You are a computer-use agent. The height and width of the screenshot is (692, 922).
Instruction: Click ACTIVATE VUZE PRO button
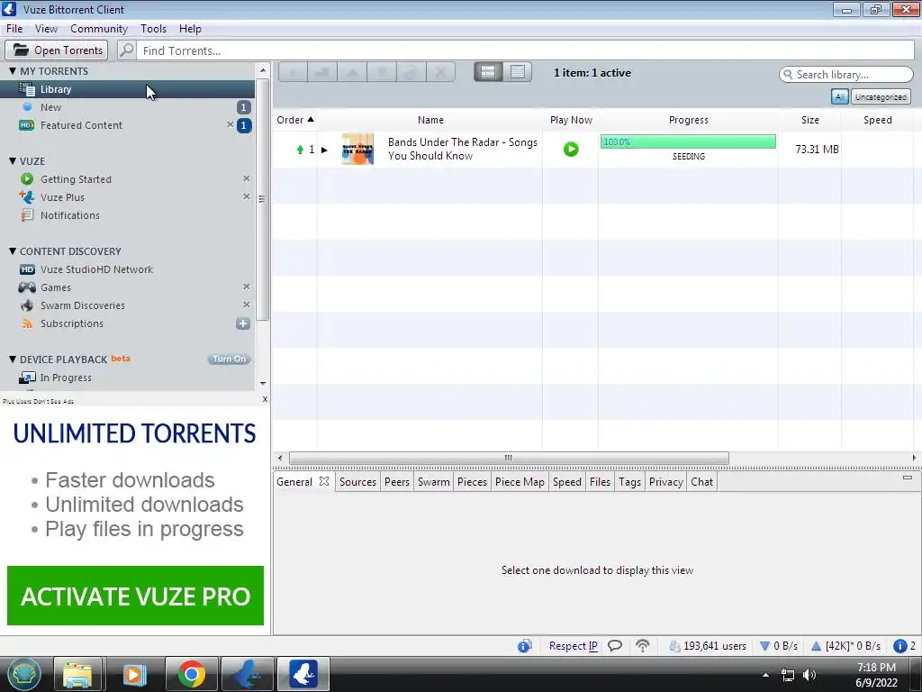pyautogui.click(x=135, y=596)
